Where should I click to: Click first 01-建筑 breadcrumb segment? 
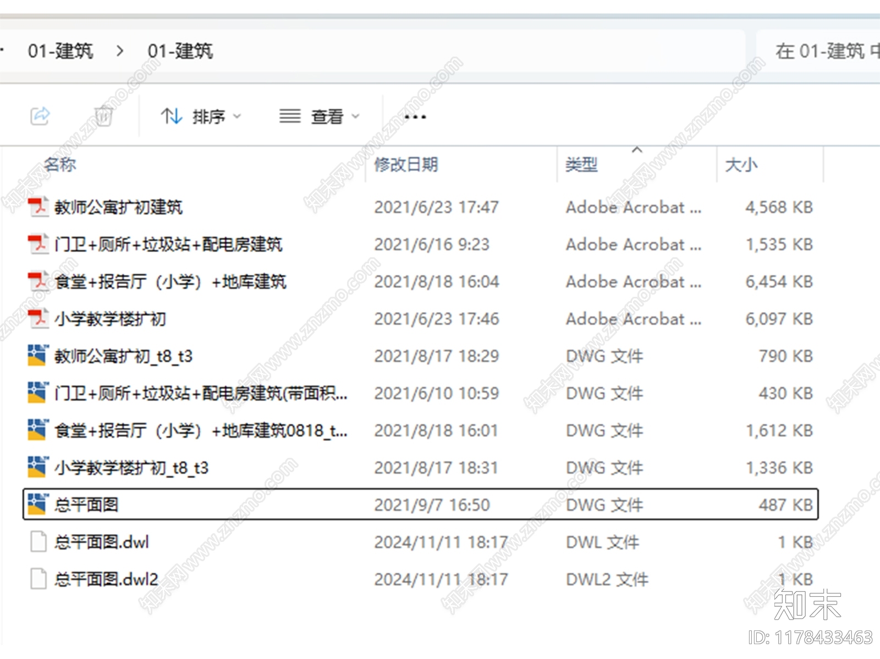(61, 51)
